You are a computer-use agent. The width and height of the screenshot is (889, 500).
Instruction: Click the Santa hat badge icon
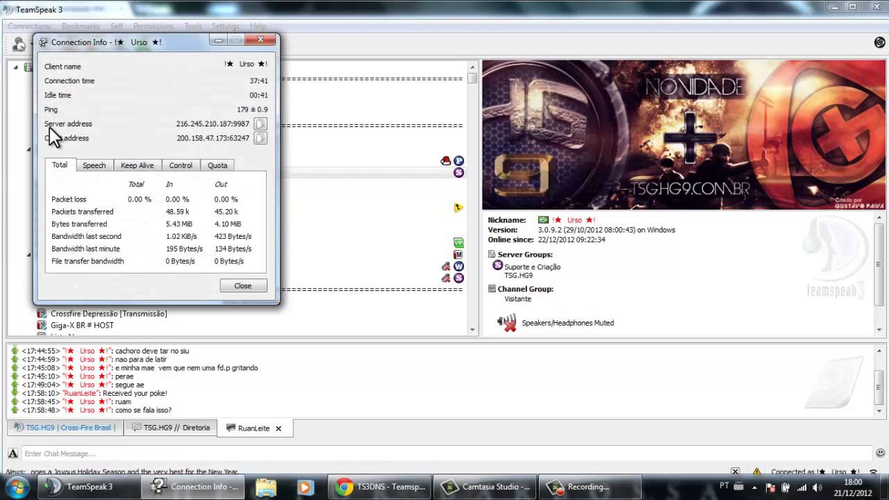click(x=446, y=161)
